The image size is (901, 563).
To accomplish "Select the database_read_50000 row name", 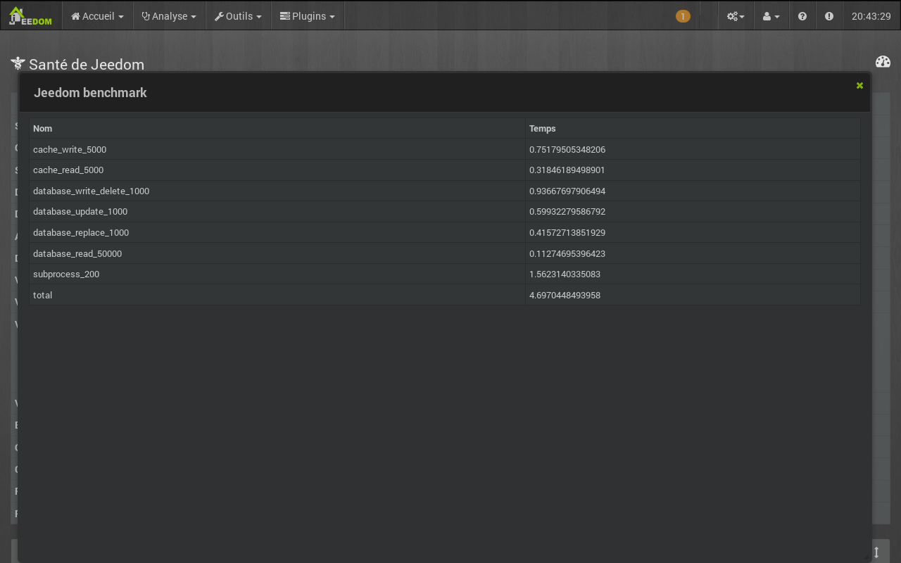I will (77, 253).
